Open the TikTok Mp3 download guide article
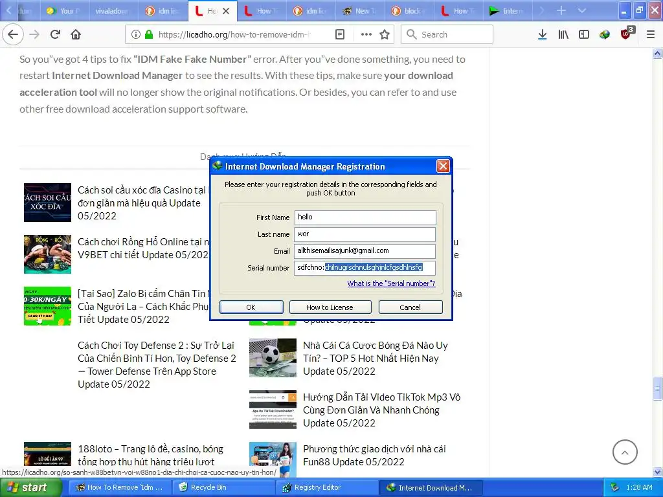 (382, 410)
